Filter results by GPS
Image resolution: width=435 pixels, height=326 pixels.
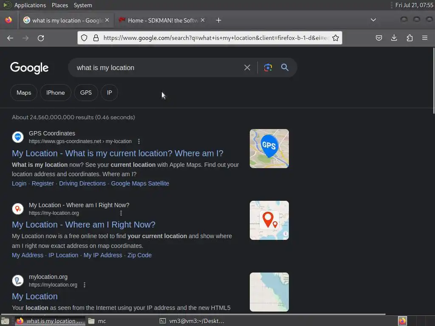click(86, 93)
